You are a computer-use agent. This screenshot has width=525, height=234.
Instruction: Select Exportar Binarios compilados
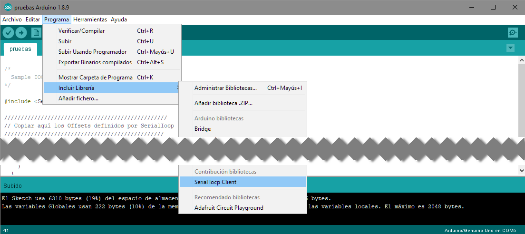click(95, 62)
